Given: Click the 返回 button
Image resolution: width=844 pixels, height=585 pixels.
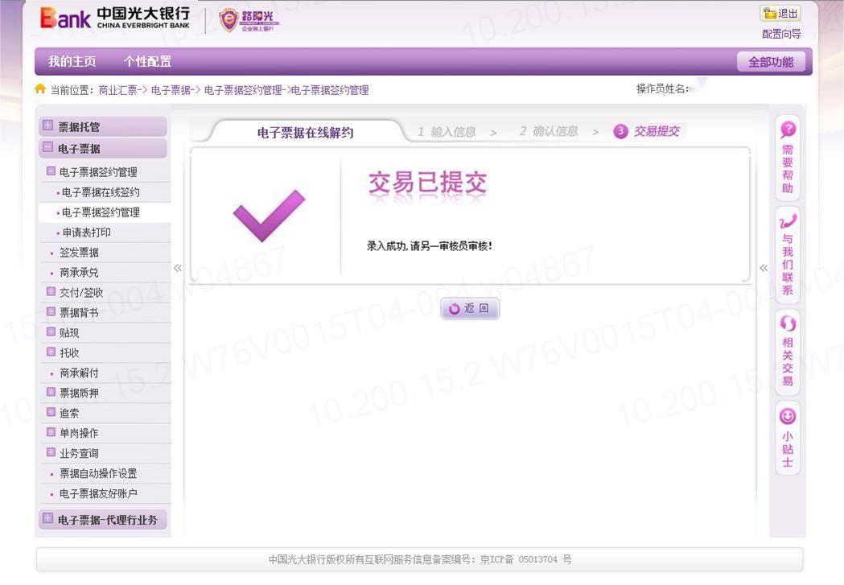Looking at the screenshot, I should point(470,308).
